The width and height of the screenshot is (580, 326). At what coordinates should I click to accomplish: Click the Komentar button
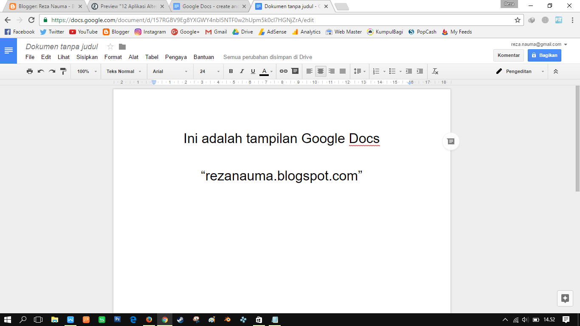tap(508, 55)
